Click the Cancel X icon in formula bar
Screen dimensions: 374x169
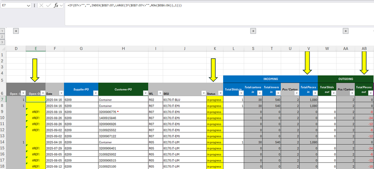pos(42,5)
